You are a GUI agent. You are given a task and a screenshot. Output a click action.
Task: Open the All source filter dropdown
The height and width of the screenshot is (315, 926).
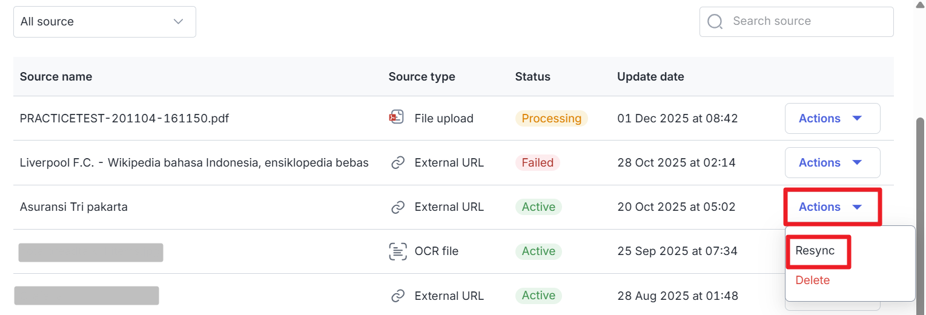[x=105, y=22]
